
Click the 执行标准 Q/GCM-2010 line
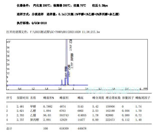(32, 23)
